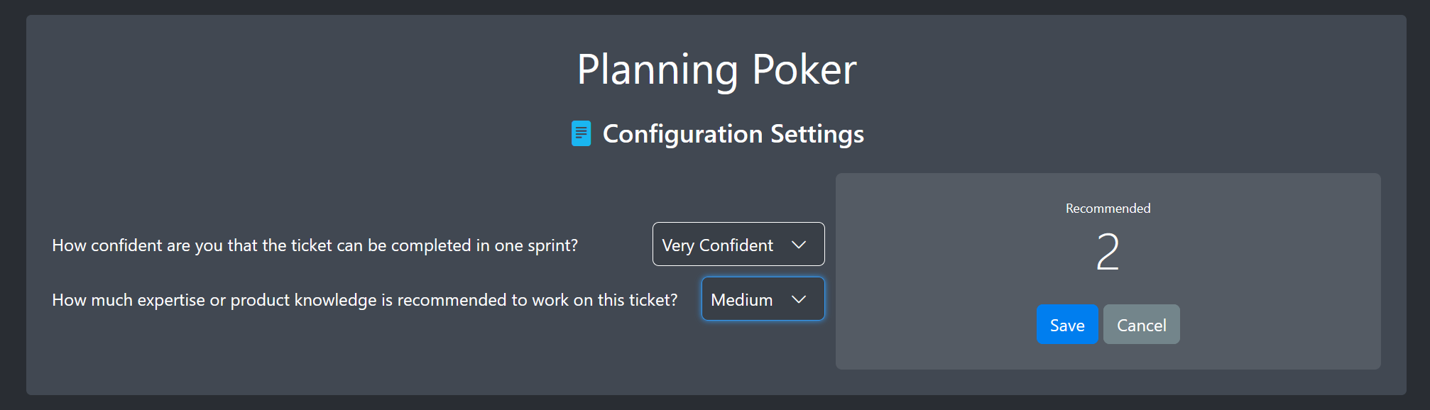Click the Configuration Settings heading text
Screen dimensions: 1430x410
click(733, 133)
